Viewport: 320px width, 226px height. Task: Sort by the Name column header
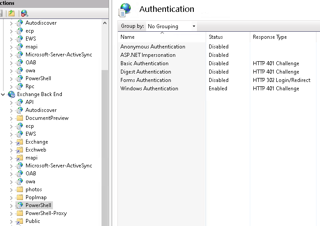tap(162, 37)
